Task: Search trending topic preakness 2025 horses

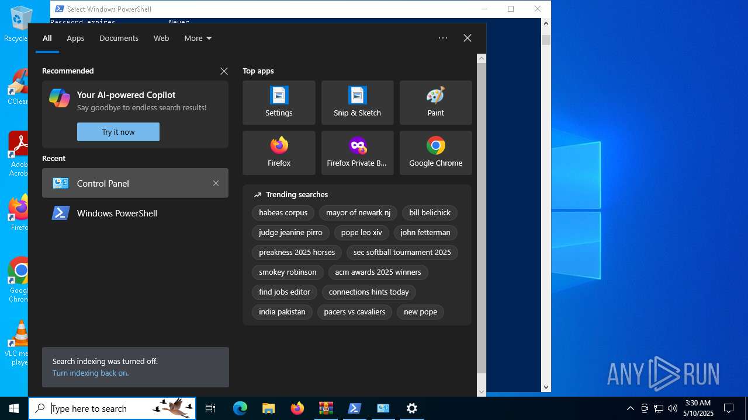Action: (297, 253)
